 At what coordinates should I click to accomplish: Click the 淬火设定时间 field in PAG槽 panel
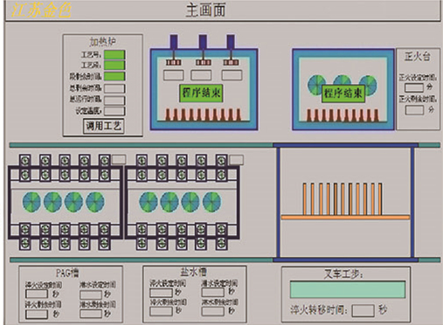tap(37, 294)
